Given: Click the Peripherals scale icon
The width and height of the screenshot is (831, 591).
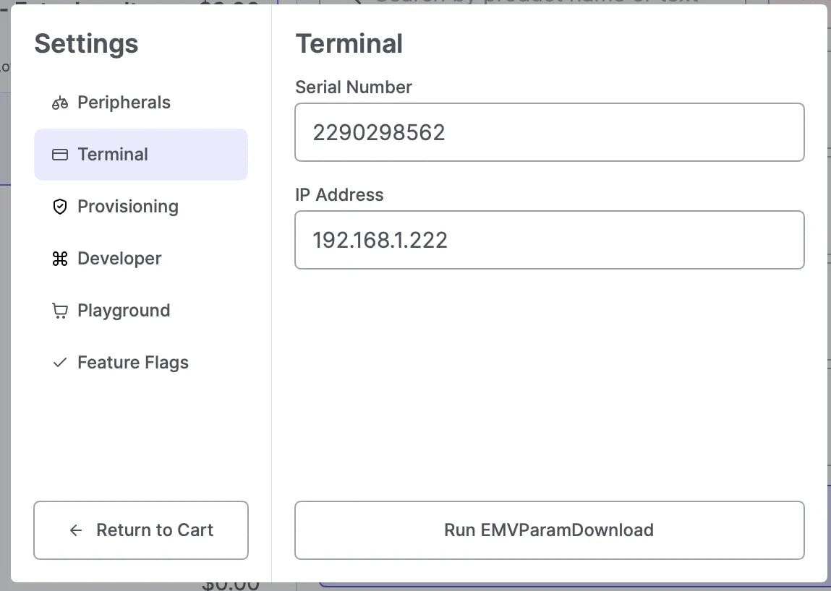Looking at the screenshot, I should (x=60, y=103).
